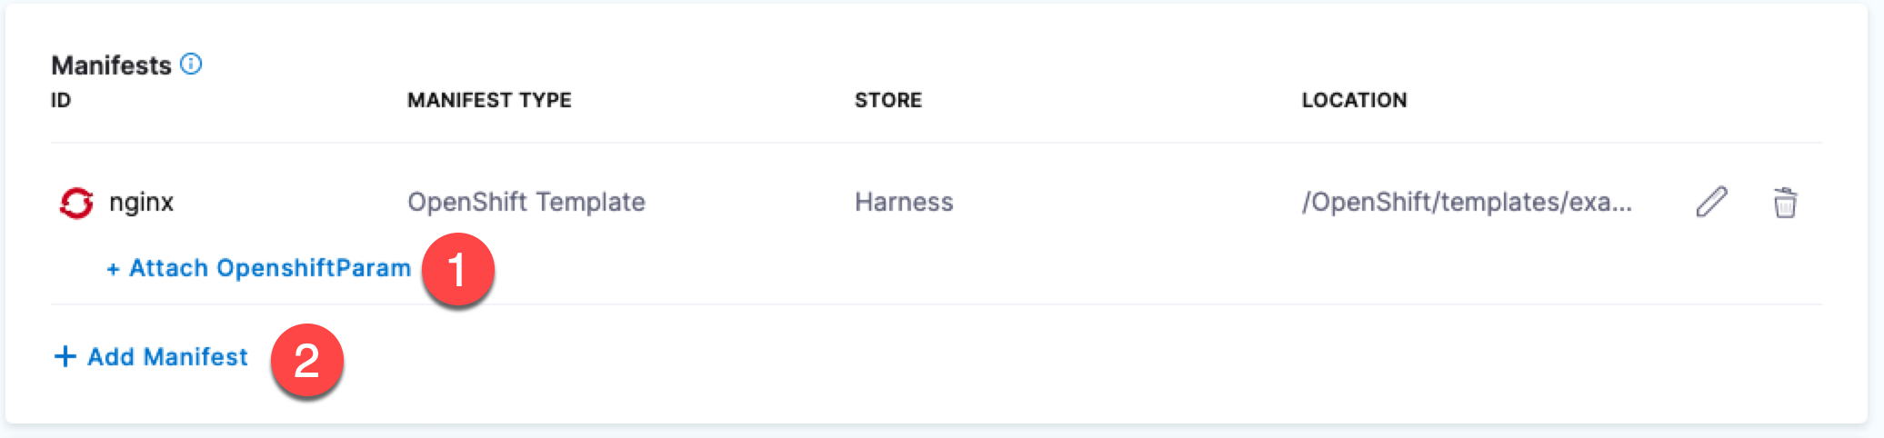Select the LOCATION column header

pyautogui.click(x=1354, y=100)
